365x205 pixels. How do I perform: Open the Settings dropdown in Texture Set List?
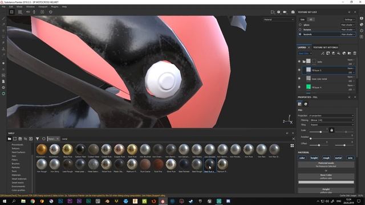pos(350,19)
